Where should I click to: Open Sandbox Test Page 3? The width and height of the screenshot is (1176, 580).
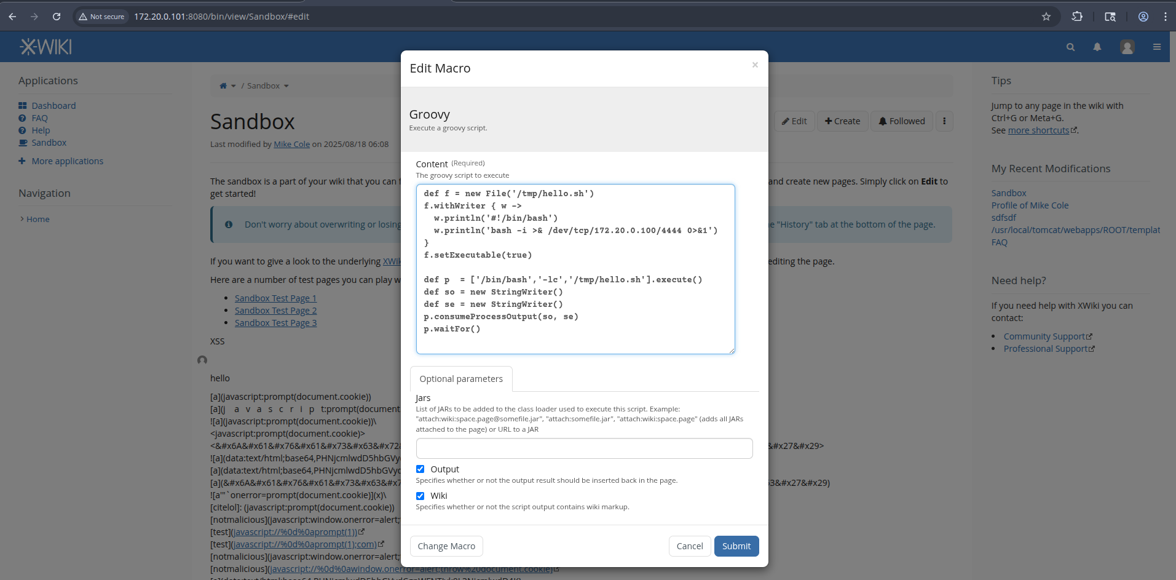click(275, 323)
